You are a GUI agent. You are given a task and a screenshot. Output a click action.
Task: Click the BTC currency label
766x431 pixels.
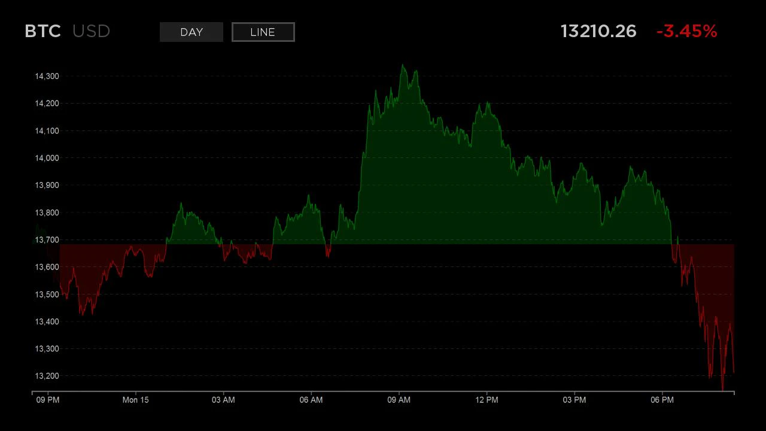pyautogui.click(x=43, y=31)
